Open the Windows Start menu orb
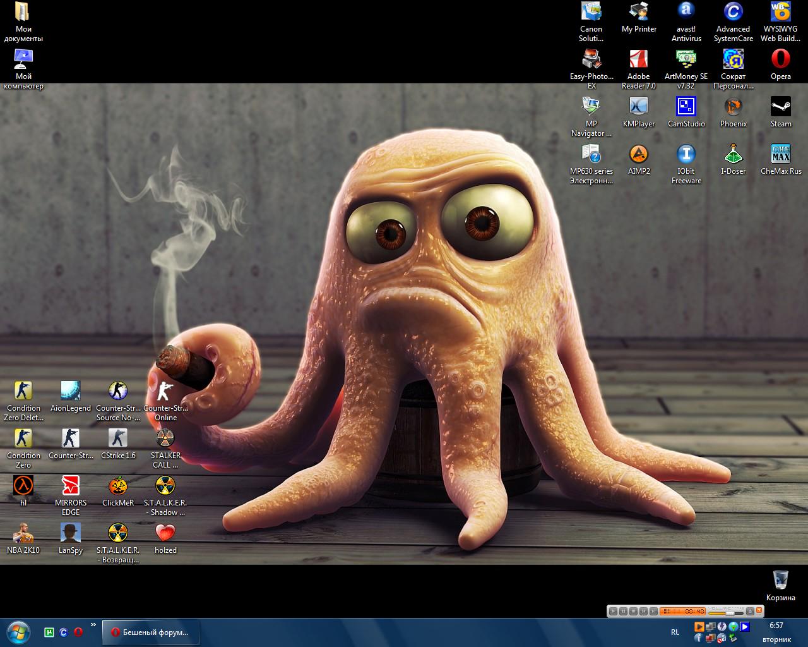Image resolution: width=808 pixels, height=647 pixels. pyautogui.click(x=17, y=632)
